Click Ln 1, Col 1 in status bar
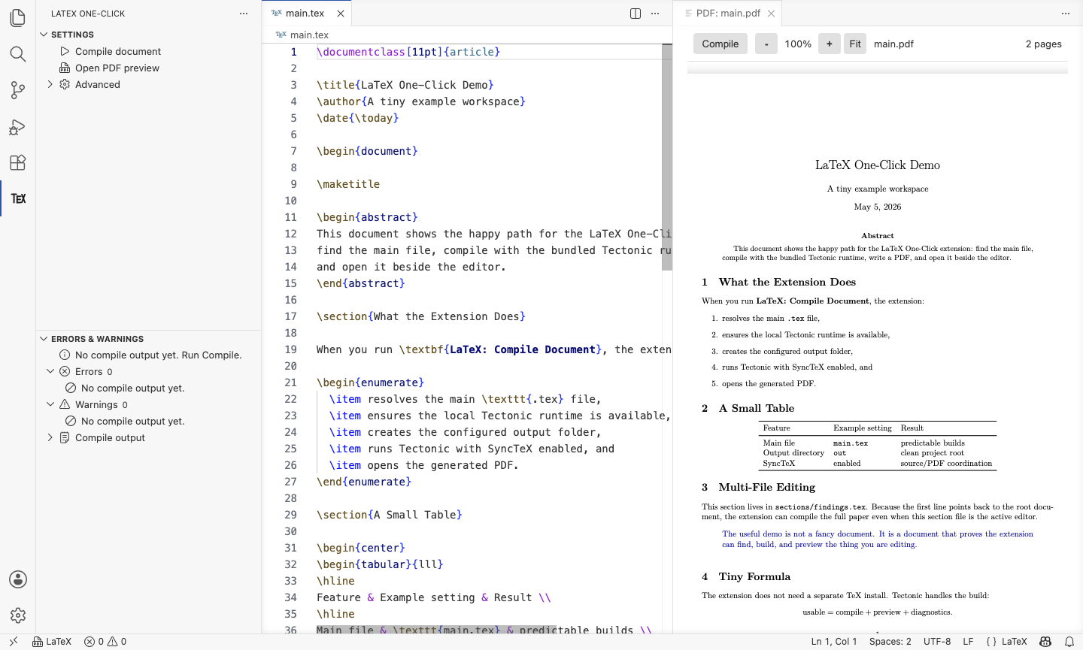The image size is (1083, 650). click(x=833, y=642)
